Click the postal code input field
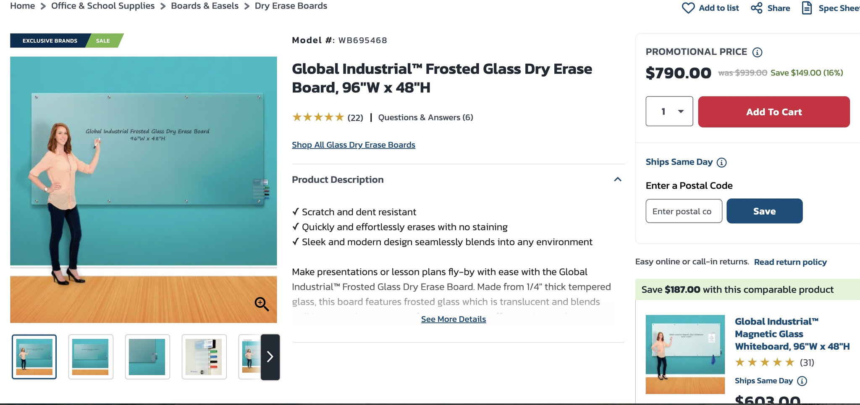The width and height of the screenshot is (860, 405). coord(684,211)
